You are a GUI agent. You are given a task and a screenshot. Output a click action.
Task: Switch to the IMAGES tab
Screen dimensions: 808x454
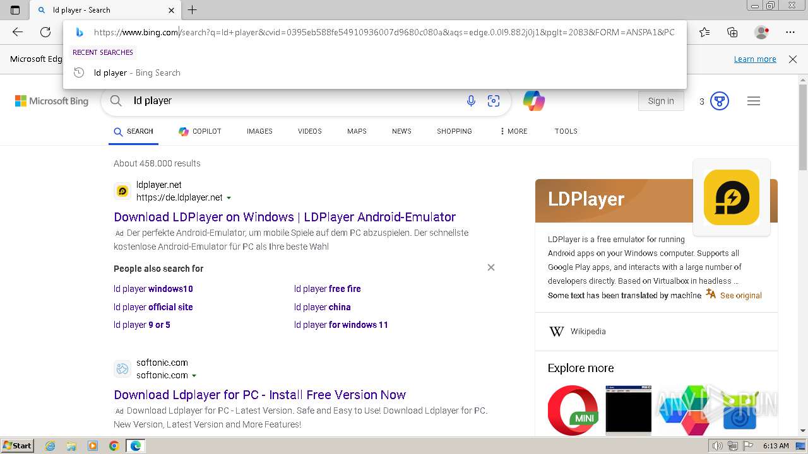259,131
